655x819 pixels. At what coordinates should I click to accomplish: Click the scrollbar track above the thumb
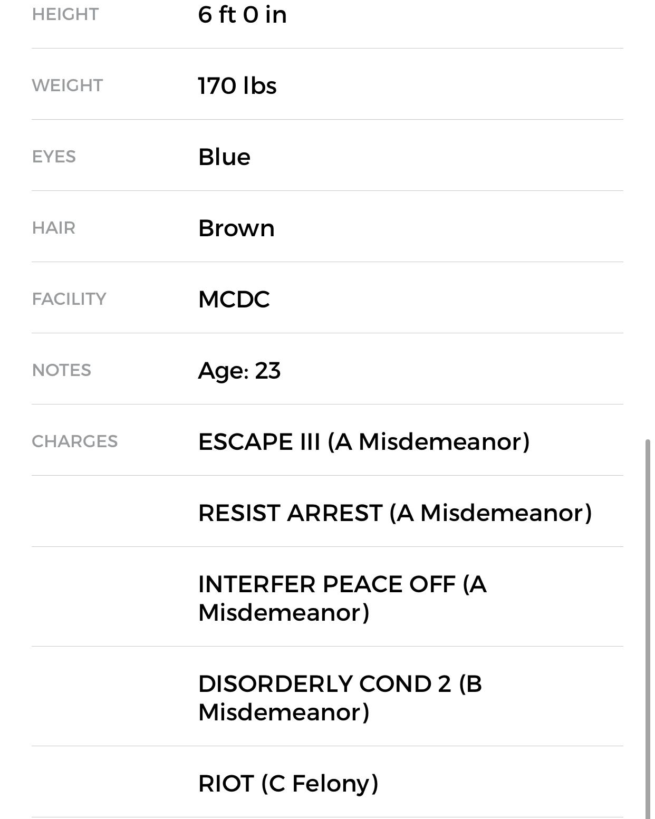coord(648,211)
